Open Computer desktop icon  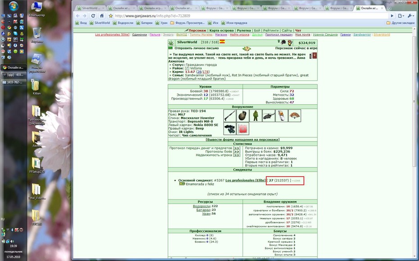pos(37,9)
